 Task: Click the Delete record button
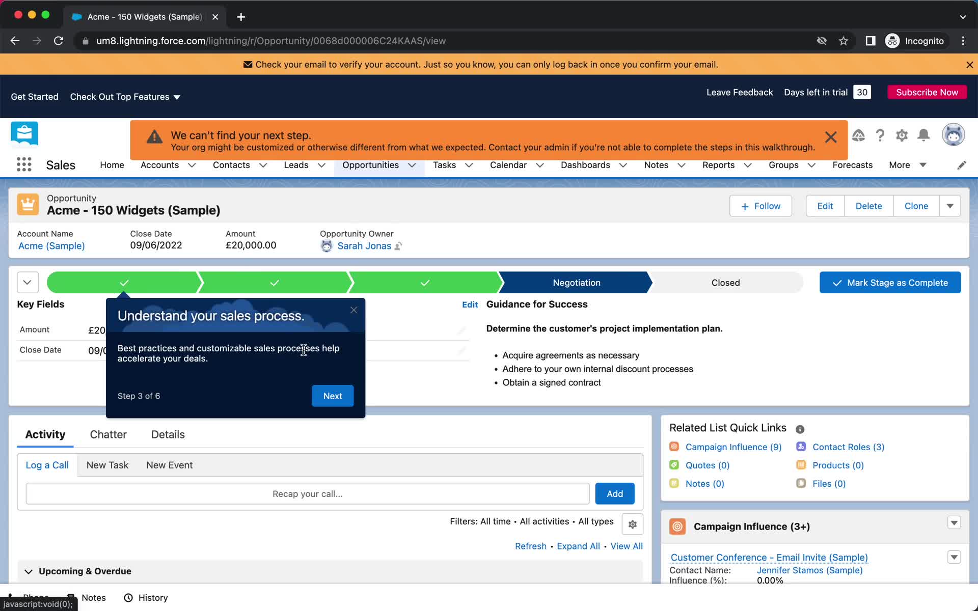(868, 206)
